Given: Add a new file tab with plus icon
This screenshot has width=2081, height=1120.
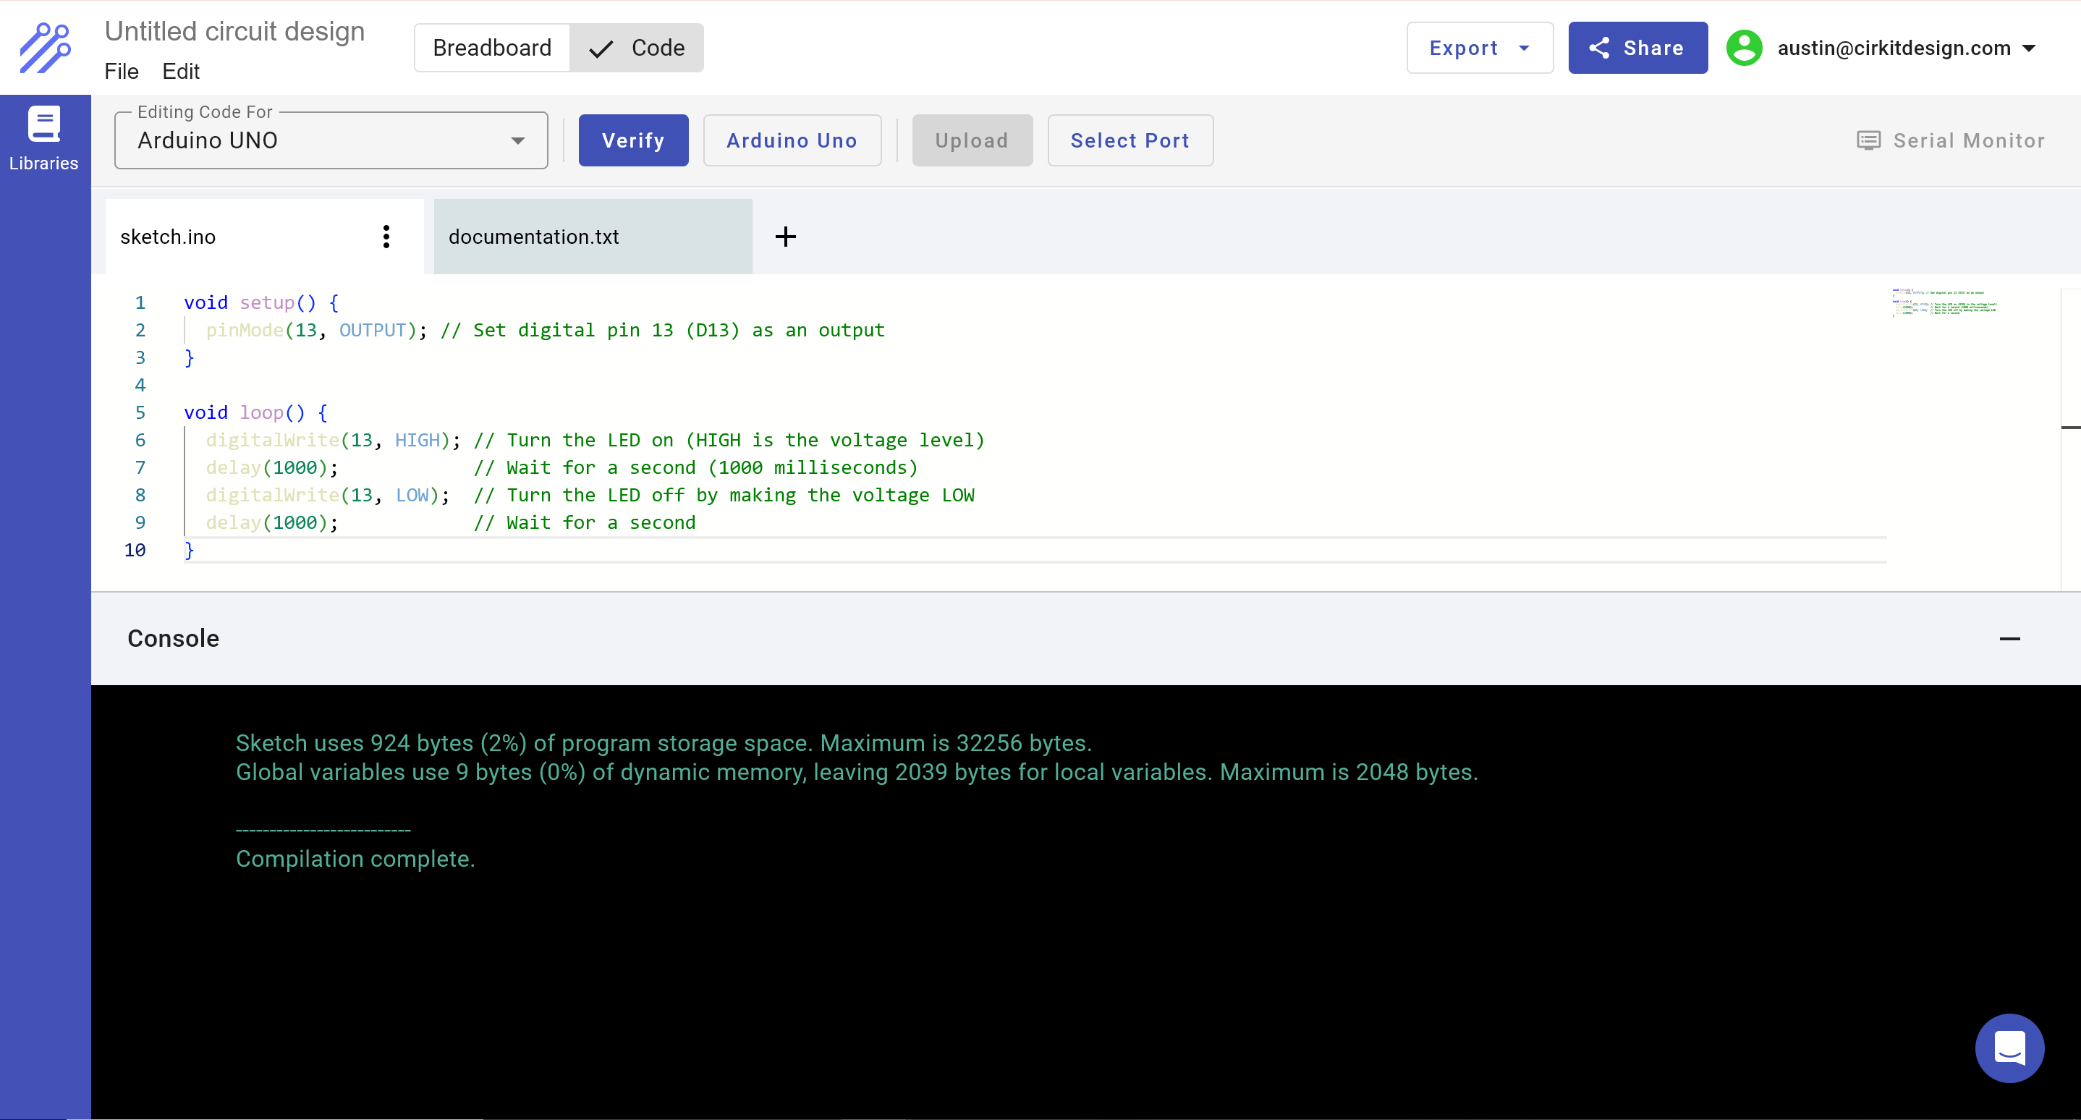Looking at the screenshot, I should (x=785, y=237).
